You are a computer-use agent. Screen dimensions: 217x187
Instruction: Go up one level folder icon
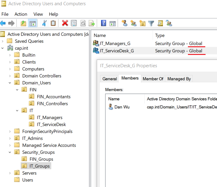(x=23, y=23)
